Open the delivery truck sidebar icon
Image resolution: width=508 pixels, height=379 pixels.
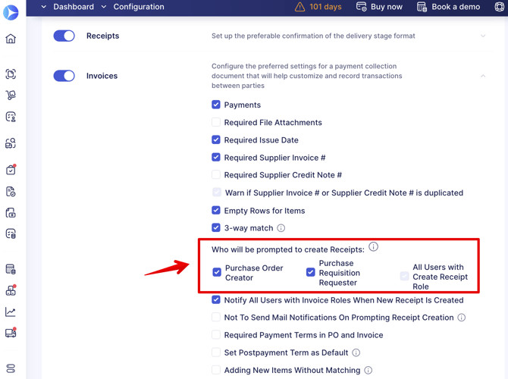[x=11, y=333]
